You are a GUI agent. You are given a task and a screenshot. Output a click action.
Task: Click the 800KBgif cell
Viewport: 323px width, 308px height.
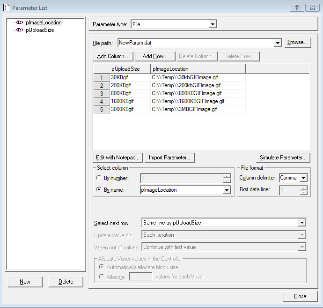coord(130,93)
